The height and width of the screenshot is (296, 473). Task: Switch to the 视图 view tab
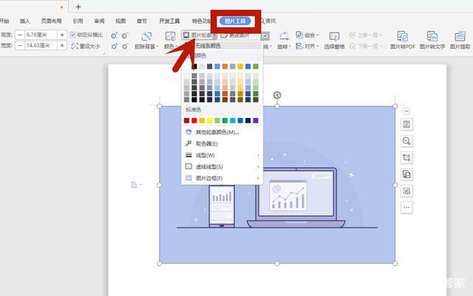point(120,21)
